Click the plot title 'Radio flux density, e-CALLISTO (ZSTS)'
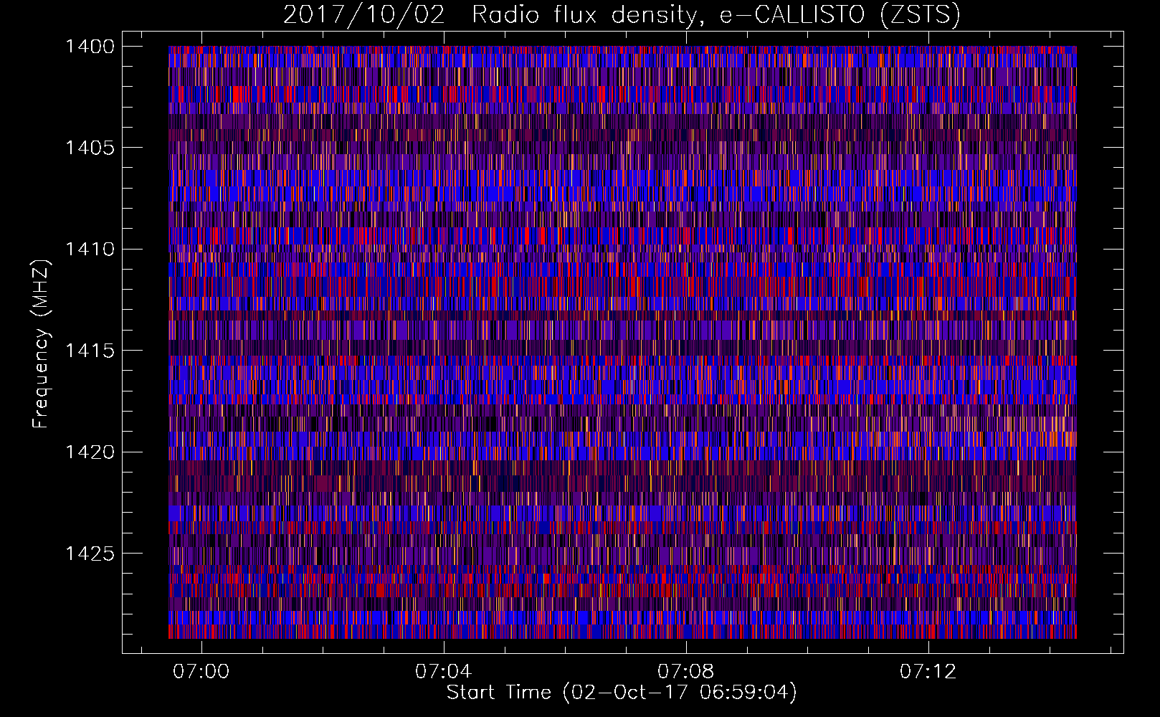The image size is (1160, 717). [716, 14]
